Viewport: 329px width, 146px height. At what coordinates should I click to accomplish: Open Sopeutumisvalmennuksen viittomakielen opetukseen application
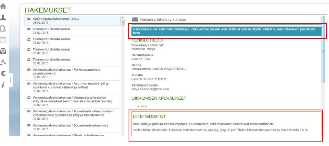tap(73, 115)
